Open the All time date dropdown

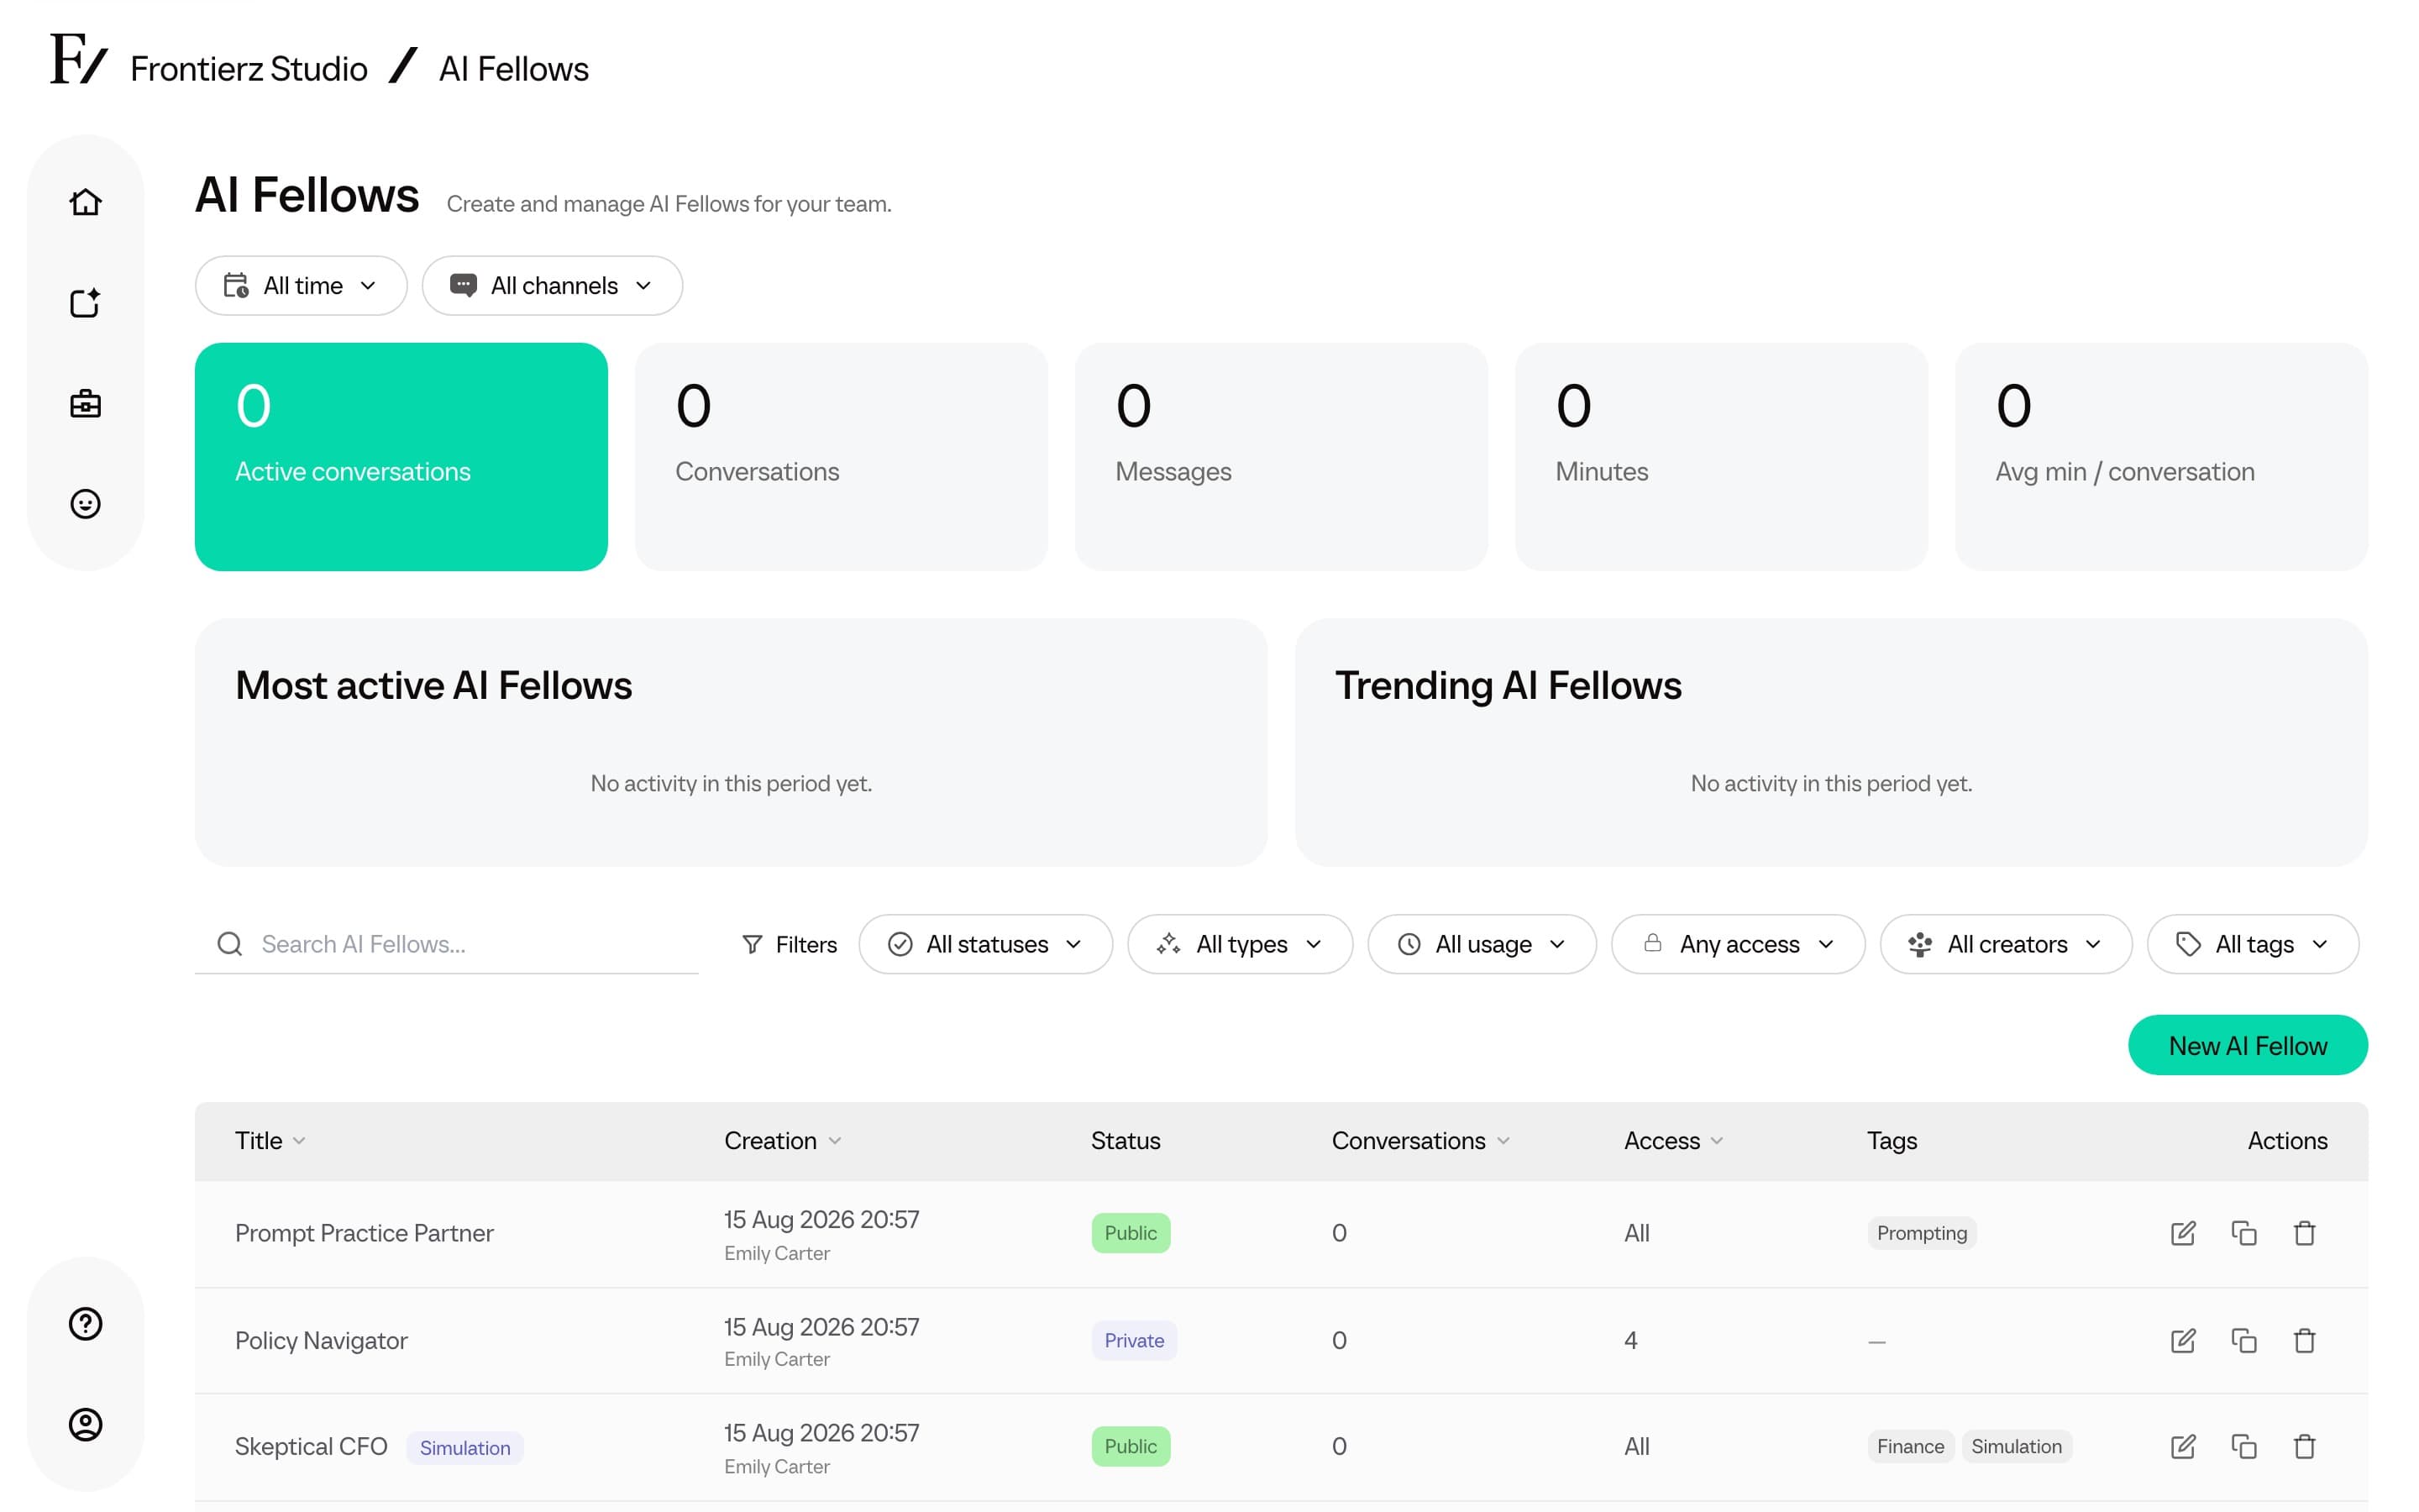point(301,286)
